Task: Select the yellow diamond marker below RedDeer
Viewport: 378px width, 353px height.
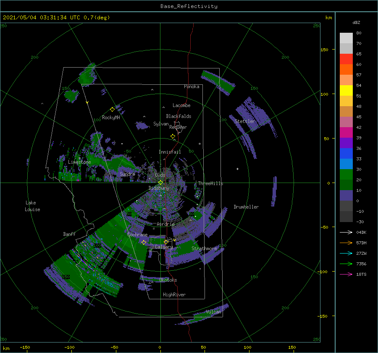Action: click(x=173, y=136)
